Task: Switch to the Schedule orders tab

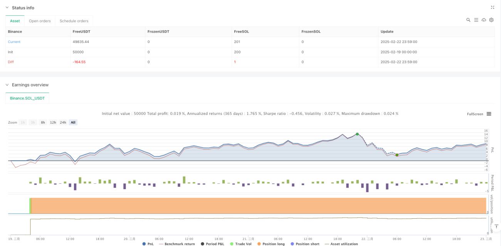Action: [74, 21]
